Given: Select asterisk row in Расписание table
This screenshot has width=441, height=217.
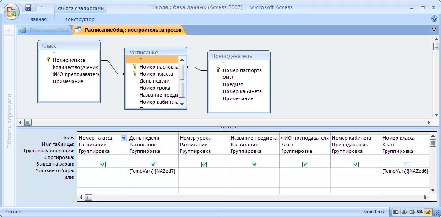Looking at the screenshot, I should coord(152,59).
